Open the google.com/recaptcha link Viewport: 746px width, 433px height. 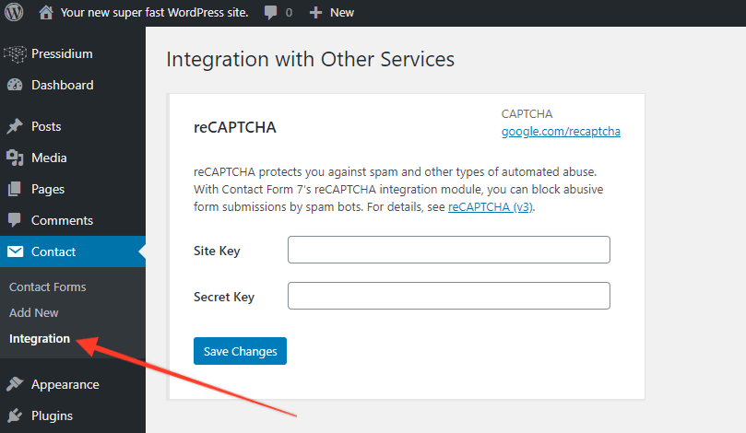(561, 132)
